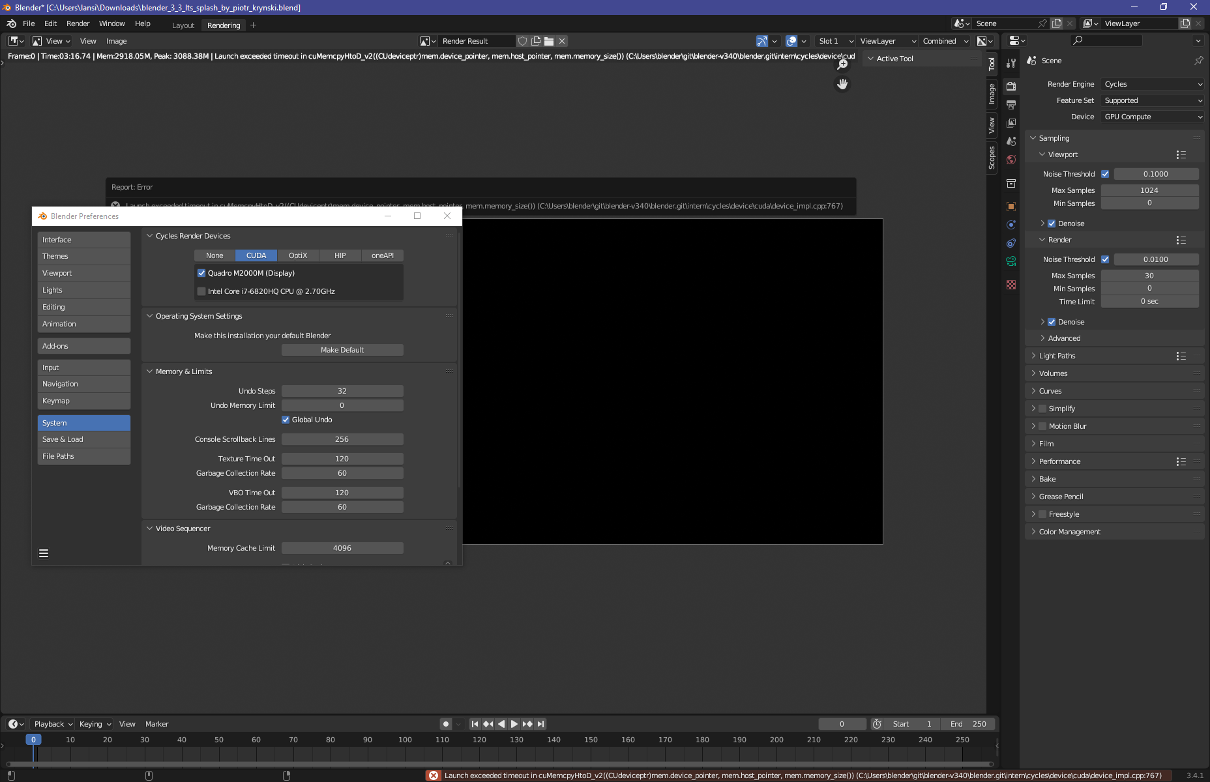Click the new image icon beside Render Result
The image size is (1210, 782).
tap(536, 41)
